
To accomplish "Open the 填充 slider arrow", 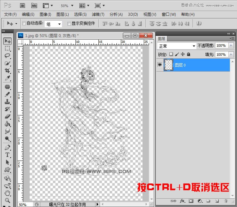I will pyautogui.click(x=231, y=54).
